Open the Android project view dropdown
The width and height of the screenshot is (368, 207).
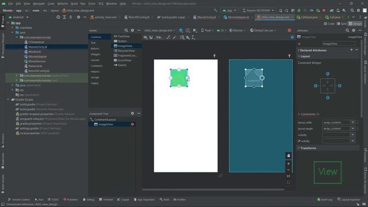[x=18, y=17]
